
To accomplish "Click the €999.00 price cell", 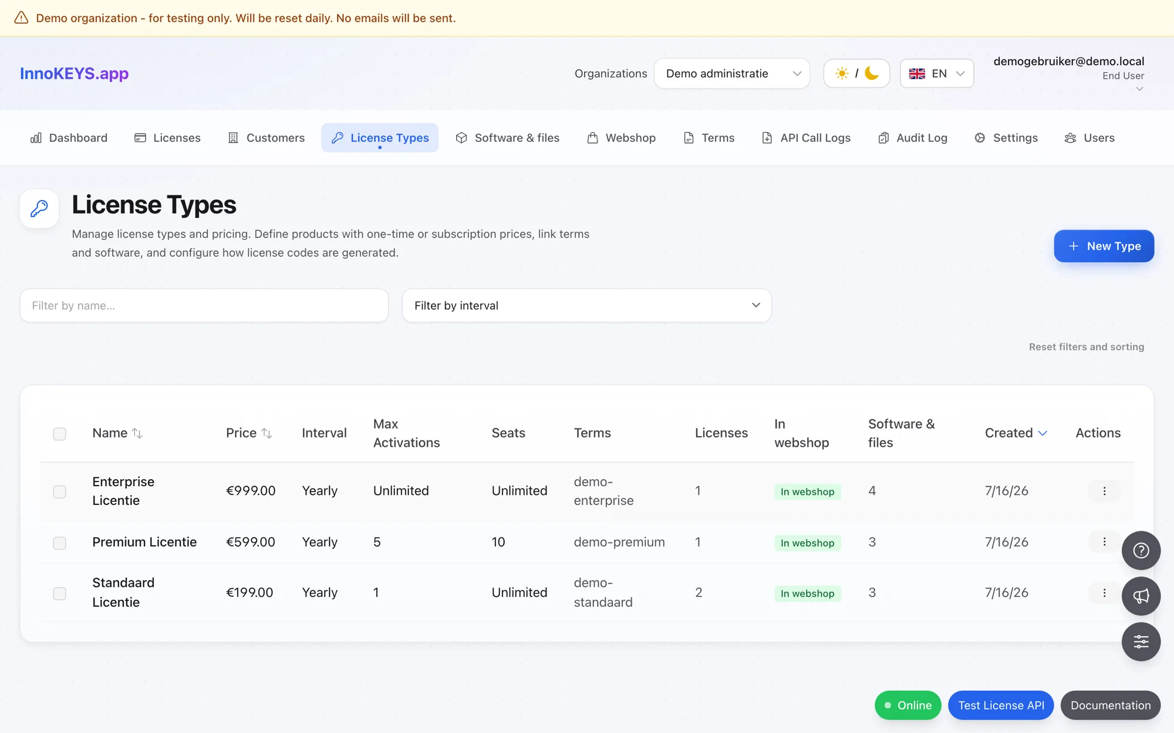I will point(251,491).
